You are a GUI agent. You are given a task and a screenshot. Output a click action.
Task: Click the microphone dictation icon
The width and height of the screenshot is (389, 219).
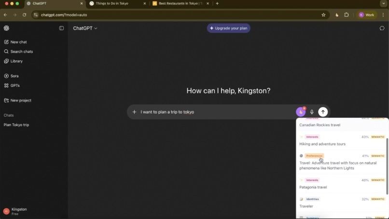pyautogui.click(x=312, y=112)
